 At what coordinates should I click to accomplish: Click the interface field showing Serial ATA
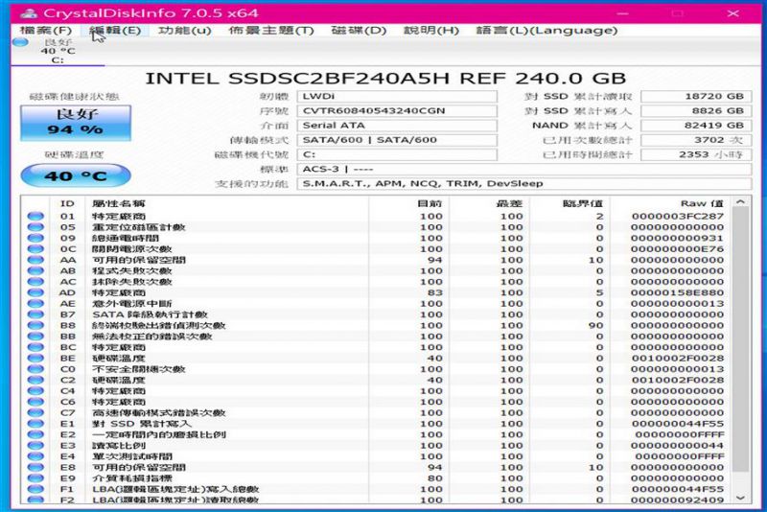click(397, 126)
